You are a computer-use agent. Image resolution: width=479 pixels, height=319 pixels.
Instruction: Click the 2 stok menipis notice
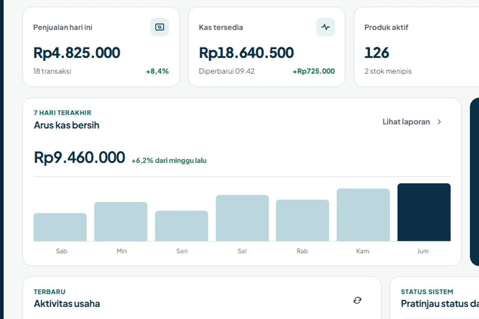tap(388, 71)
